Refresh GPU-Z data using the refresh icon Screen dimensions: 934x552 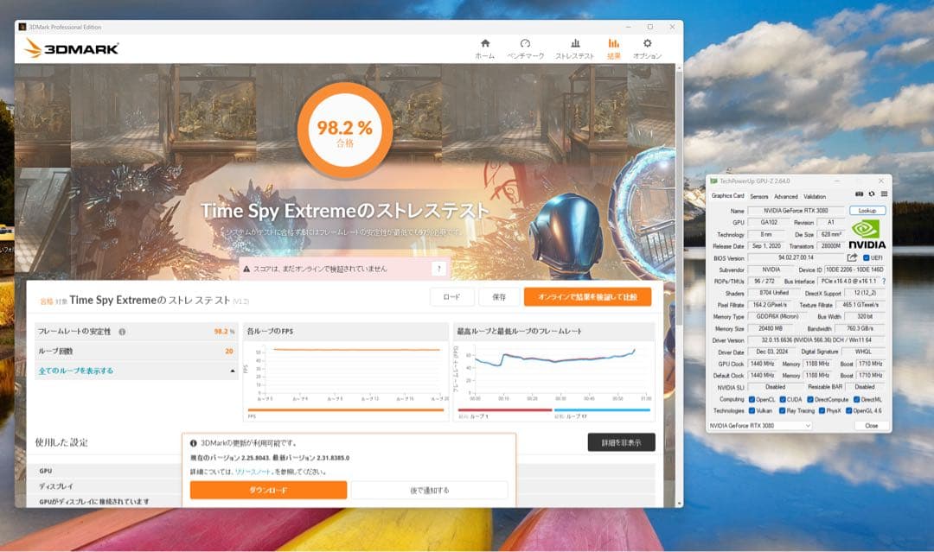click(x=872, y=194)
